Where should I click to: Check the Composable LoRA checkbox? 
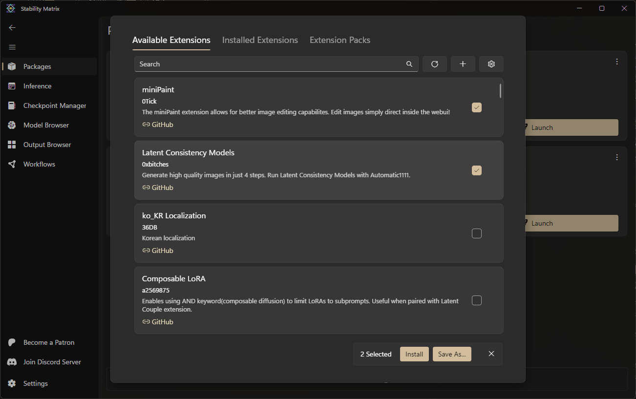tap(477, 300)
